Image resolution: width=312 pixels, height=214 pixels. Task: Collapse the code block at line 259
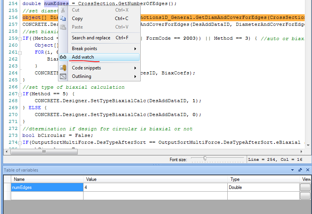point(20,39)
